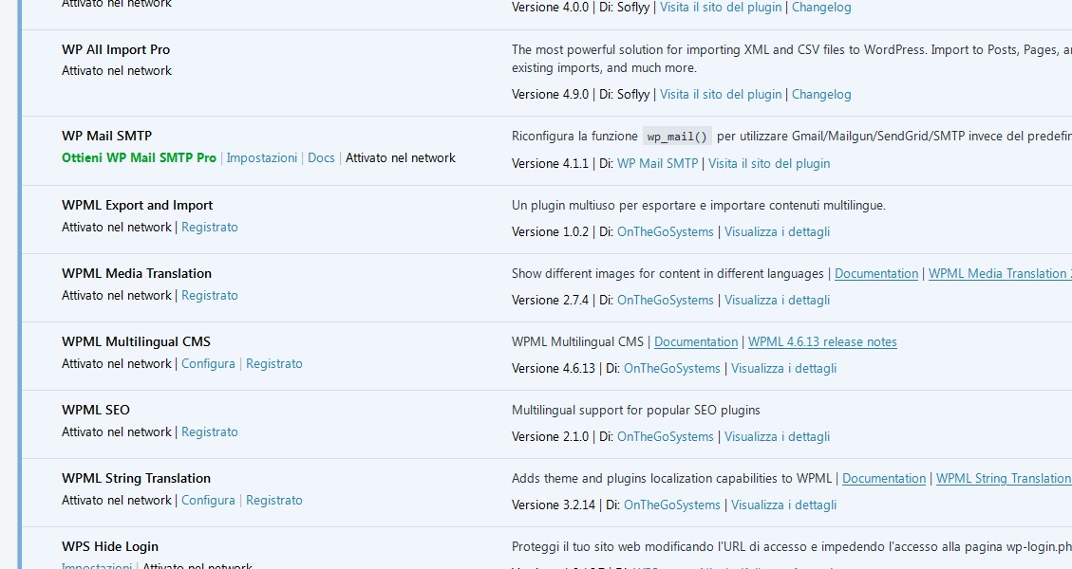Click 'Un plugin multiuso per esportare' description

pyautogui.click(x=698, y=205)
